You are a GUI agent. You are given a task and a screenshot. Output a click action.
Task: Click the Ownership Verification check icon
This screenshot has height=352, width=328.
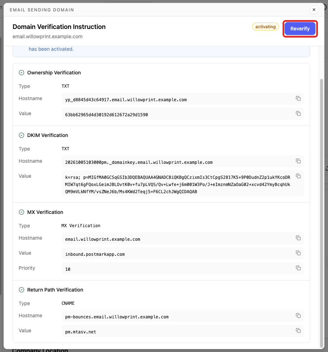tap(21, 73)
